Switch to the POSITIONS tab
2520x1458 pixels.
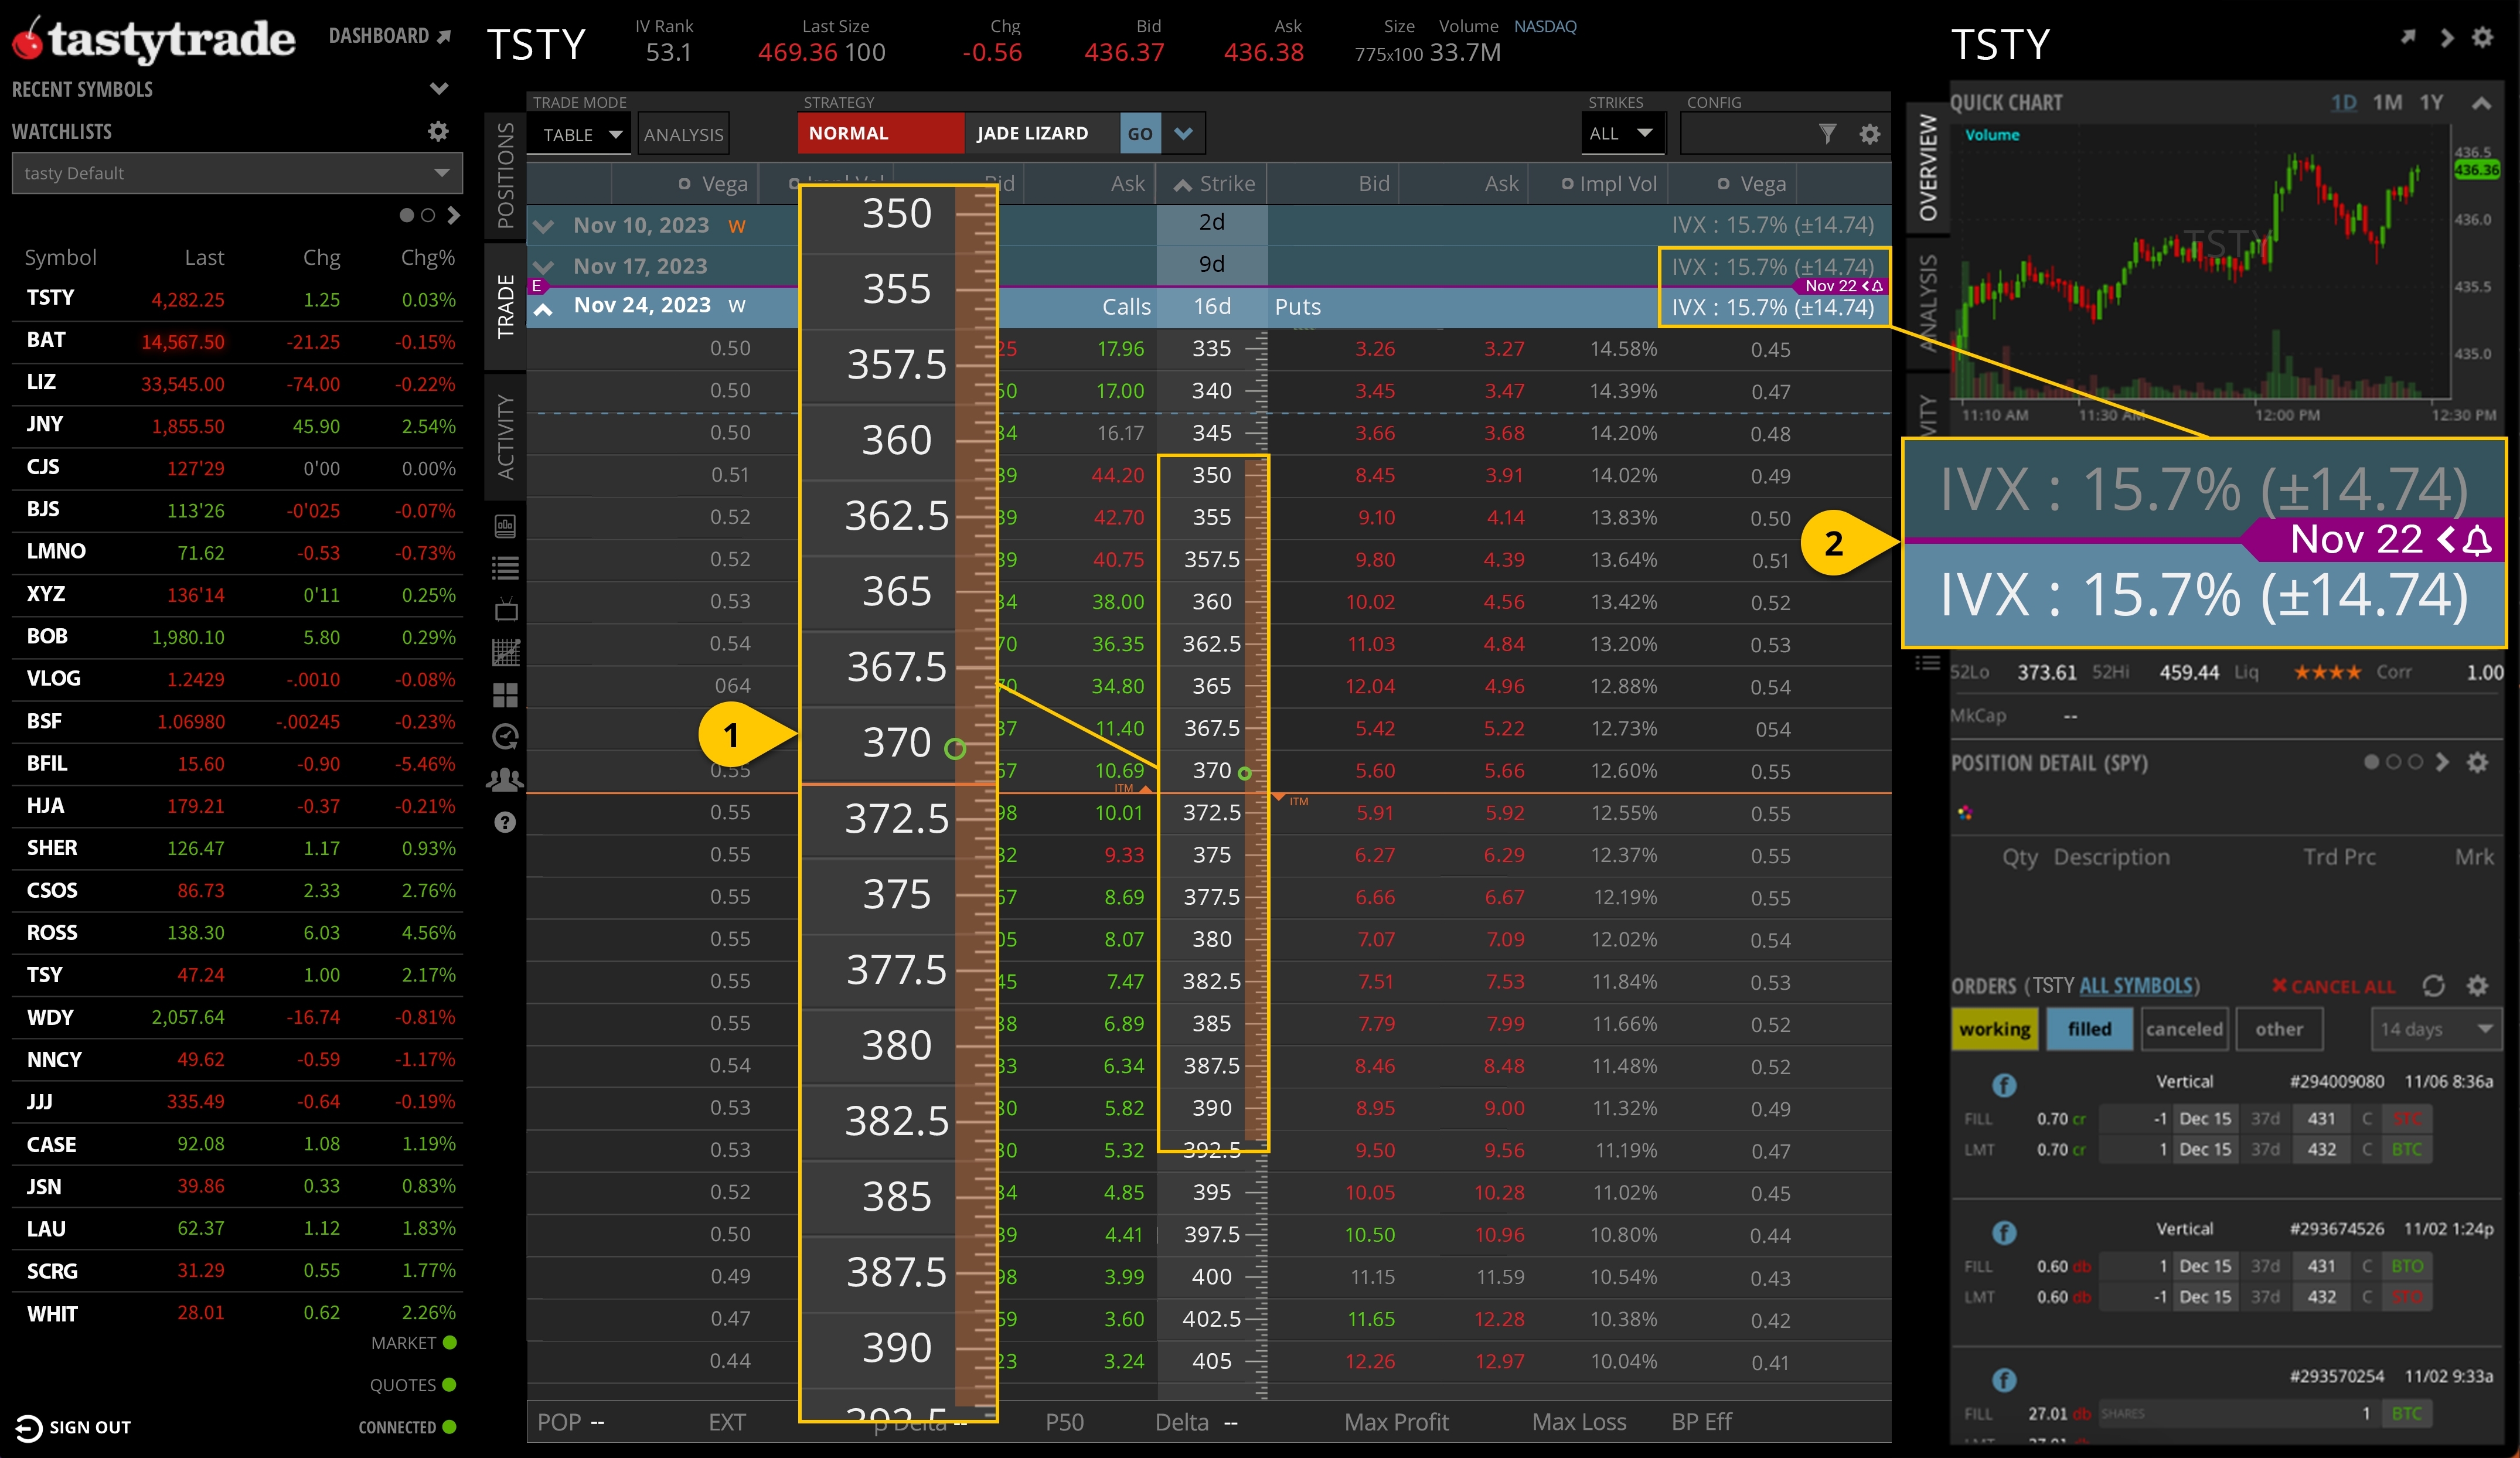click(x=505, y=178)
